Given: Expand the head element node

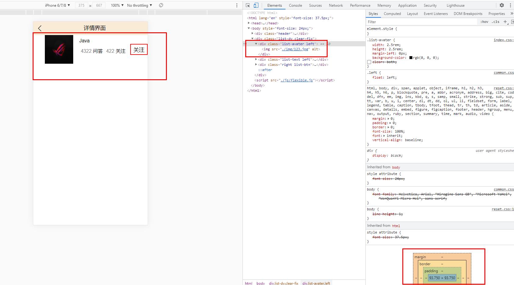Looking at the screenshot, I should click(x=249, y=23).
